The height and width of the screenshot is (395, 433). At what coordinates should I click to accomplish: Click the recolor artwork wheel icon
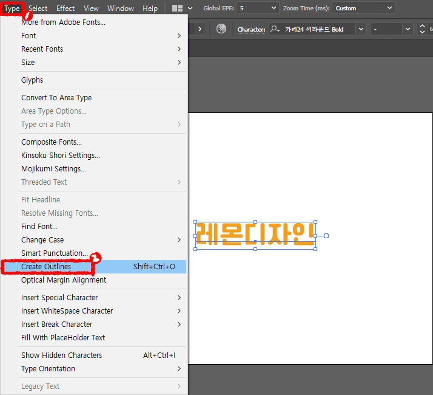click(x=221, y=29)
